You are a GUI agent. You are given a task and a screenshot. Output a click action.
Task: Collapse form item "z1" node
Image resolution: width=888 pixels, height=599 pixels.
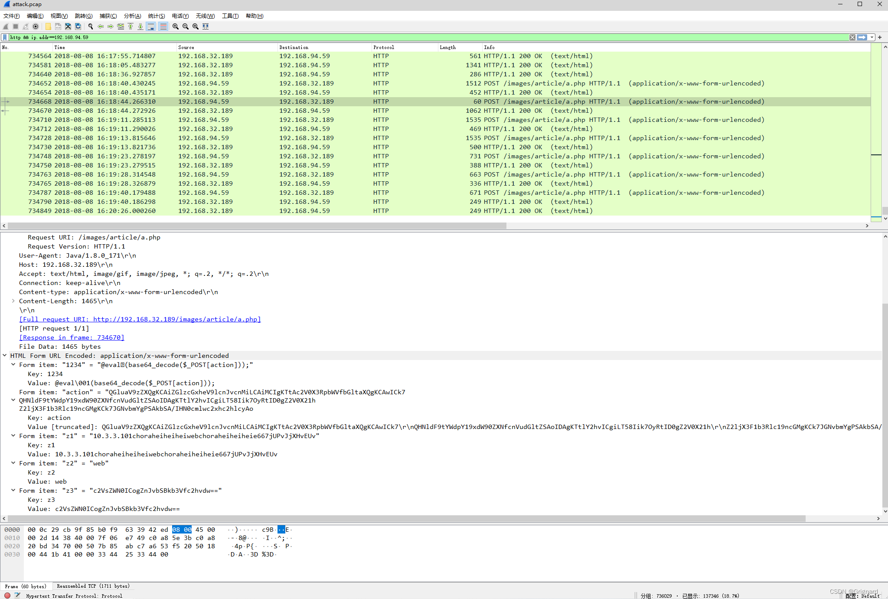(x=13, y=436)
